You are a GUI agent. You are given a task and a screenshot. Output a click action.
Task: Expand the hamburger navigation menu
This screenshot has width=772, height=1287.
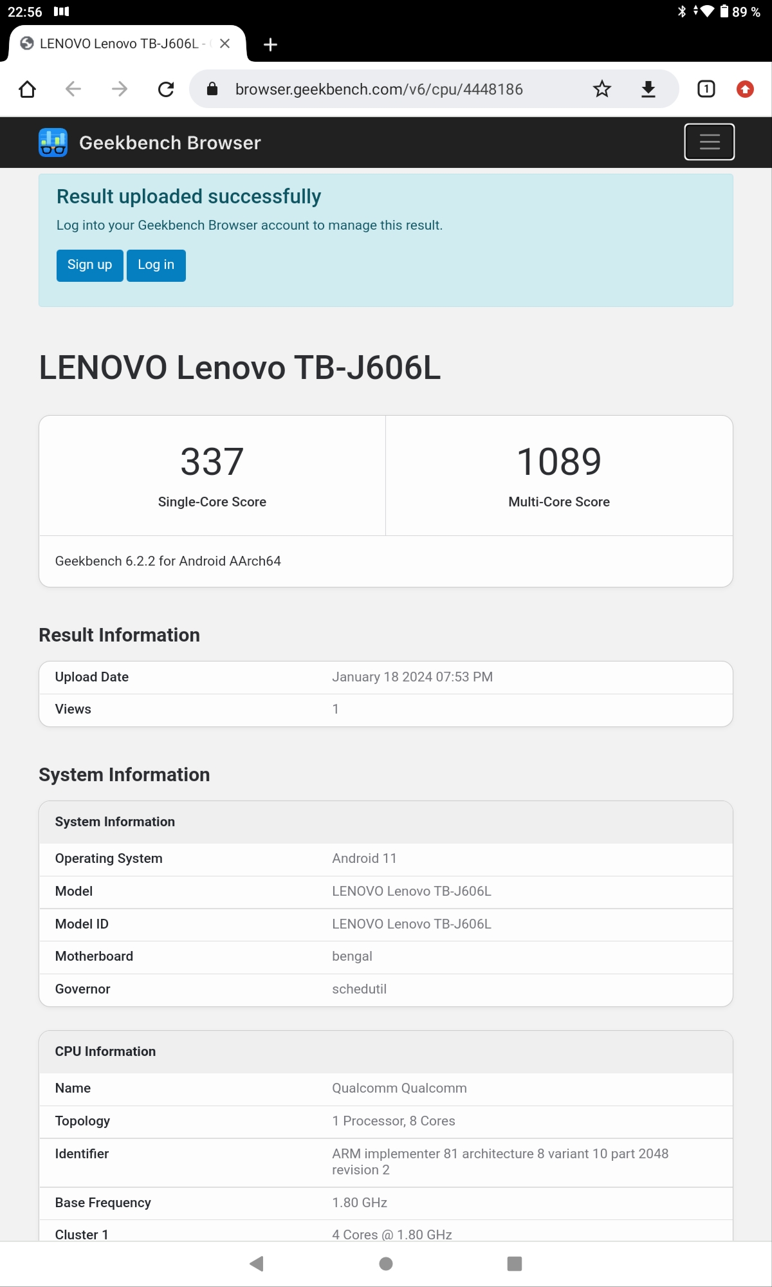(x=709, y=142)
